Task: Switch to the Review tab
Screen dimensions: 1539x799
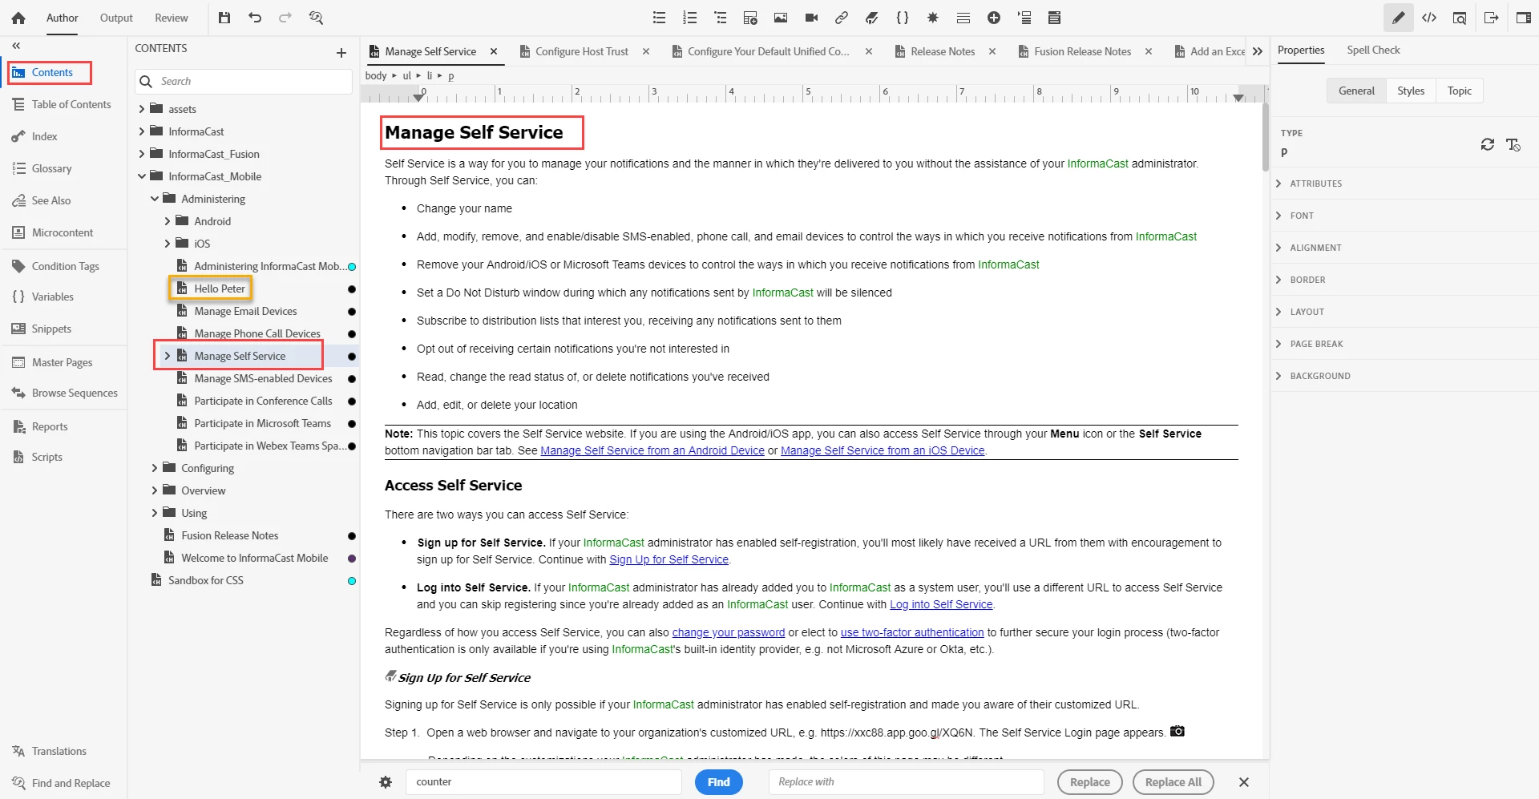Action: tap(172, 18)
